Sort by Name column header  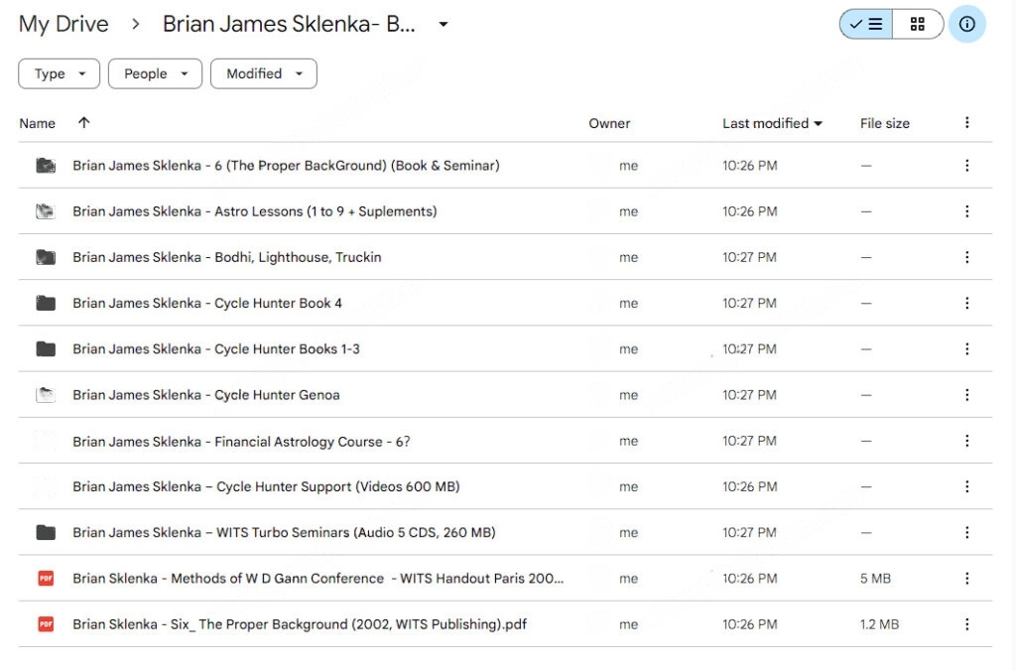click(37, 123)
